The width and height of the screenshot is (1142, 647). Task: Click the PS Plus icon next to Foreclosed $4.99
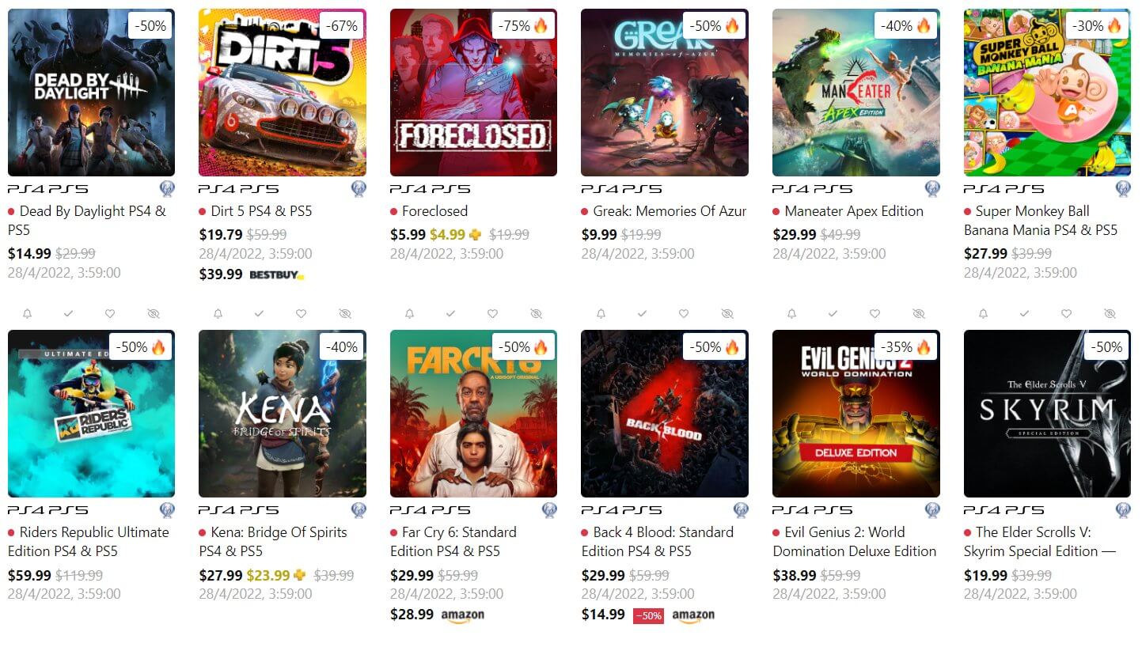pyautogui.click(x=475, y=235)
